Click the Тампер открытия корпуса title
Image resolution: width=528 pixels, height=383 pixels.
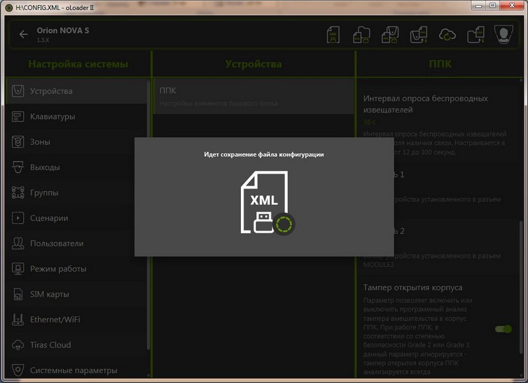point(412,287)
